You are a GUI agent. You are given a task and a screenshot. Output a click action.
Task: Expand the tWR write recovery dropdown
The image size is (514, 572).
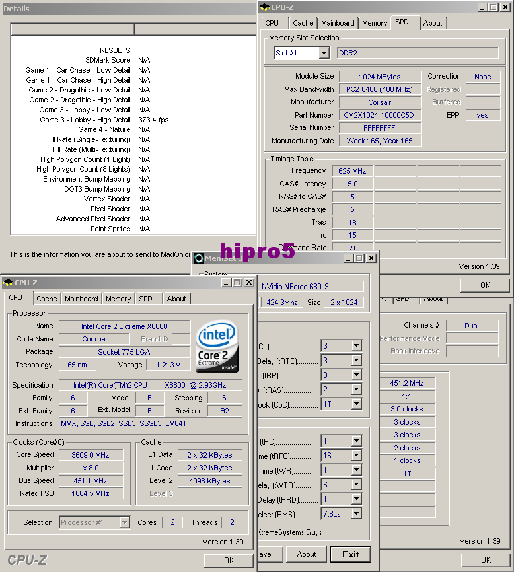tap(356, 470)
